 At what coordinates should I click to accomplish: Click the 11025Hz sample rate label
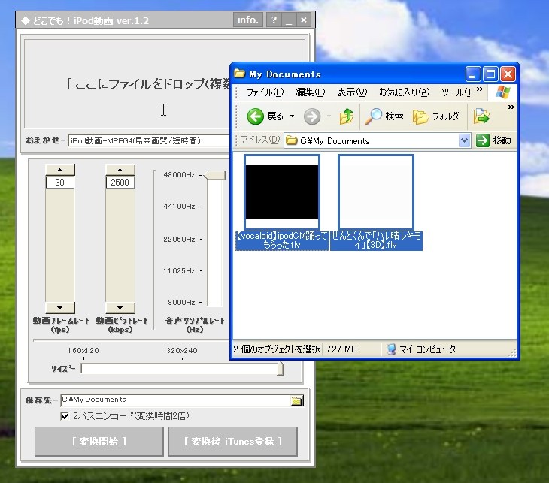[179, 270]
